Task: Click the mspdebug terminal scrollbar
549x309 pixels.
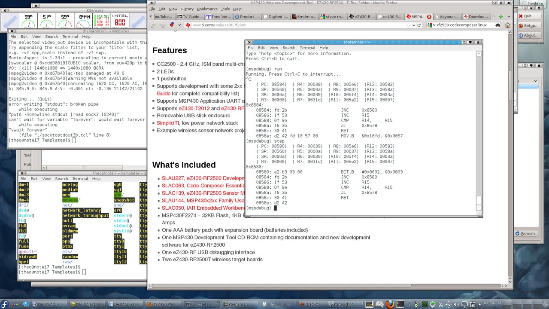Action: (x=479, y=130)
